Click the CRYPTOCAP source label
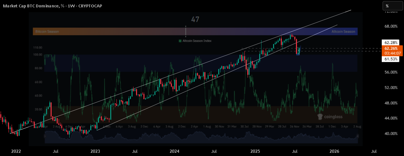This screenshot has width=404, height=156. [x=89, y=6]
